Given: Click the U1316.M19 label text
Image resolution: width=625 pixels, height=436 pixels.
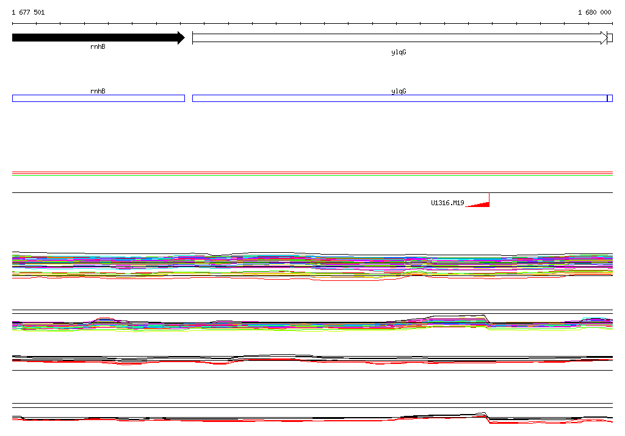Looking at the screenshot, I should (x=447, y=203).
